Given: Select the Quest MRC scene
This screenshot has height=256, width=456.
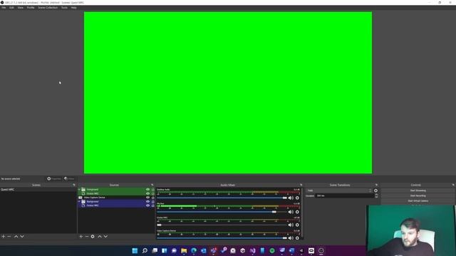Looking at the screenshot, I should [38, 190].
